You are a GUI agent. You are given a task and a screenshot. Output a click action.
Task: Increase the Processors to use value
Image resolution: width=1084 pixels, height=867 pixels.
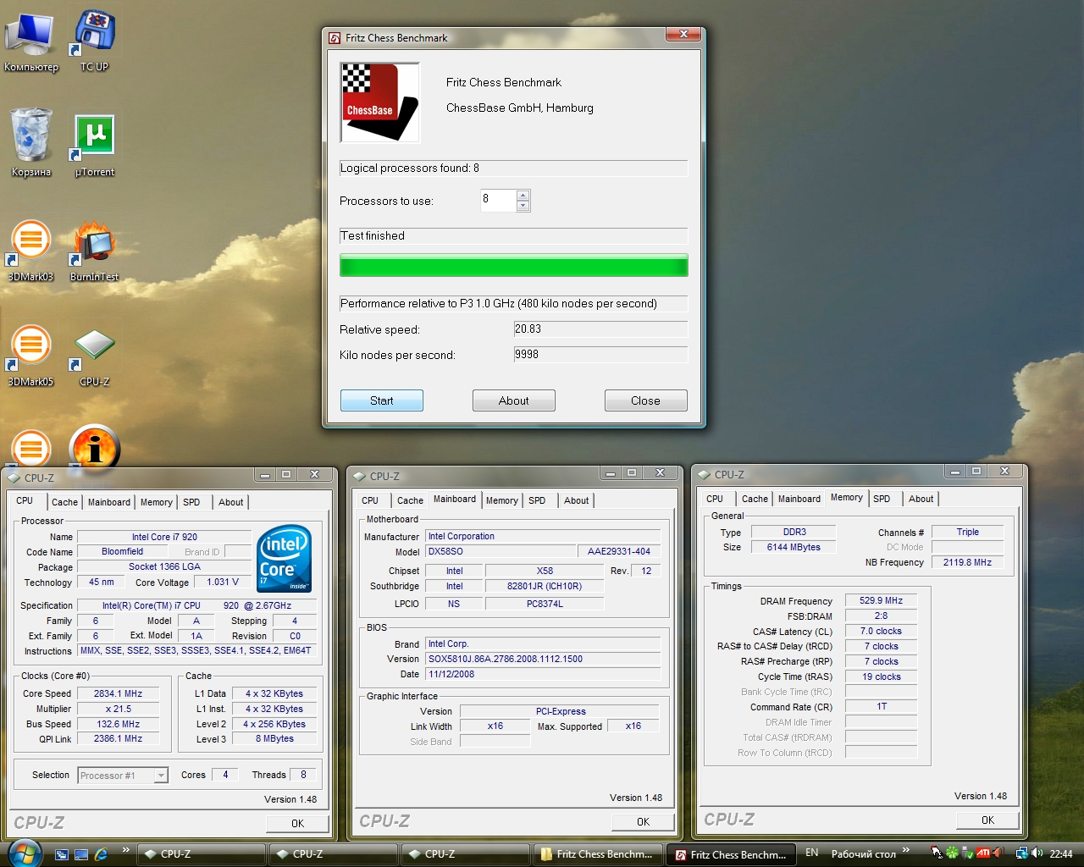coord(523,196)
